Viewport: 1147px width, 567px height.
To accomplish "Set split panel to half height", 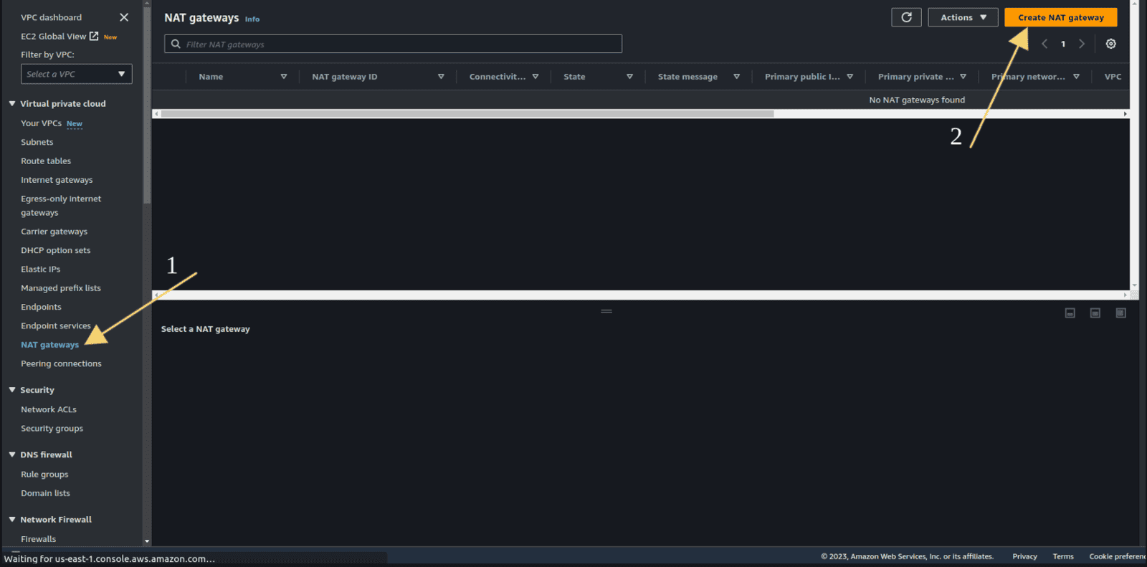I will pos(1095,313).
